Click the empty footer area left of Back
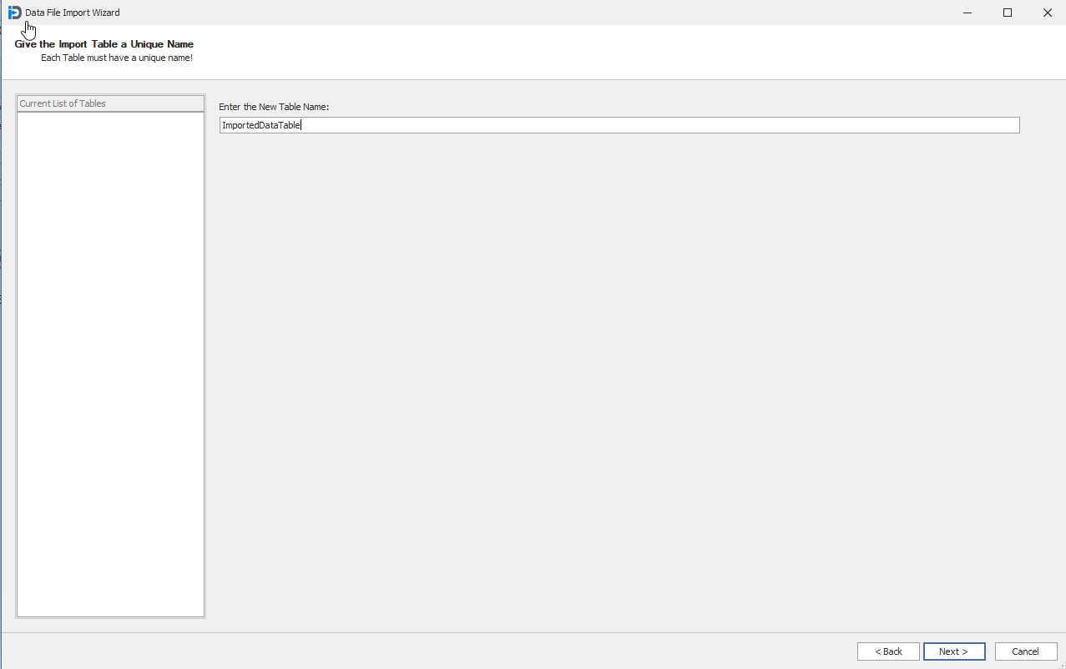The width and height of the screenshot is (1066, 669). point(417,651)
